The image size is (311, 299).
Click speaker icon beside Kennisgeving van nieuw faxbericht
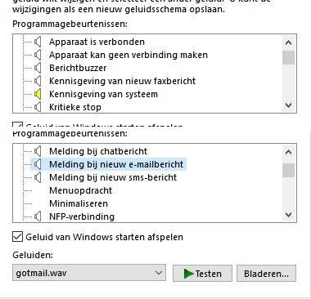(x=38, y=81)
